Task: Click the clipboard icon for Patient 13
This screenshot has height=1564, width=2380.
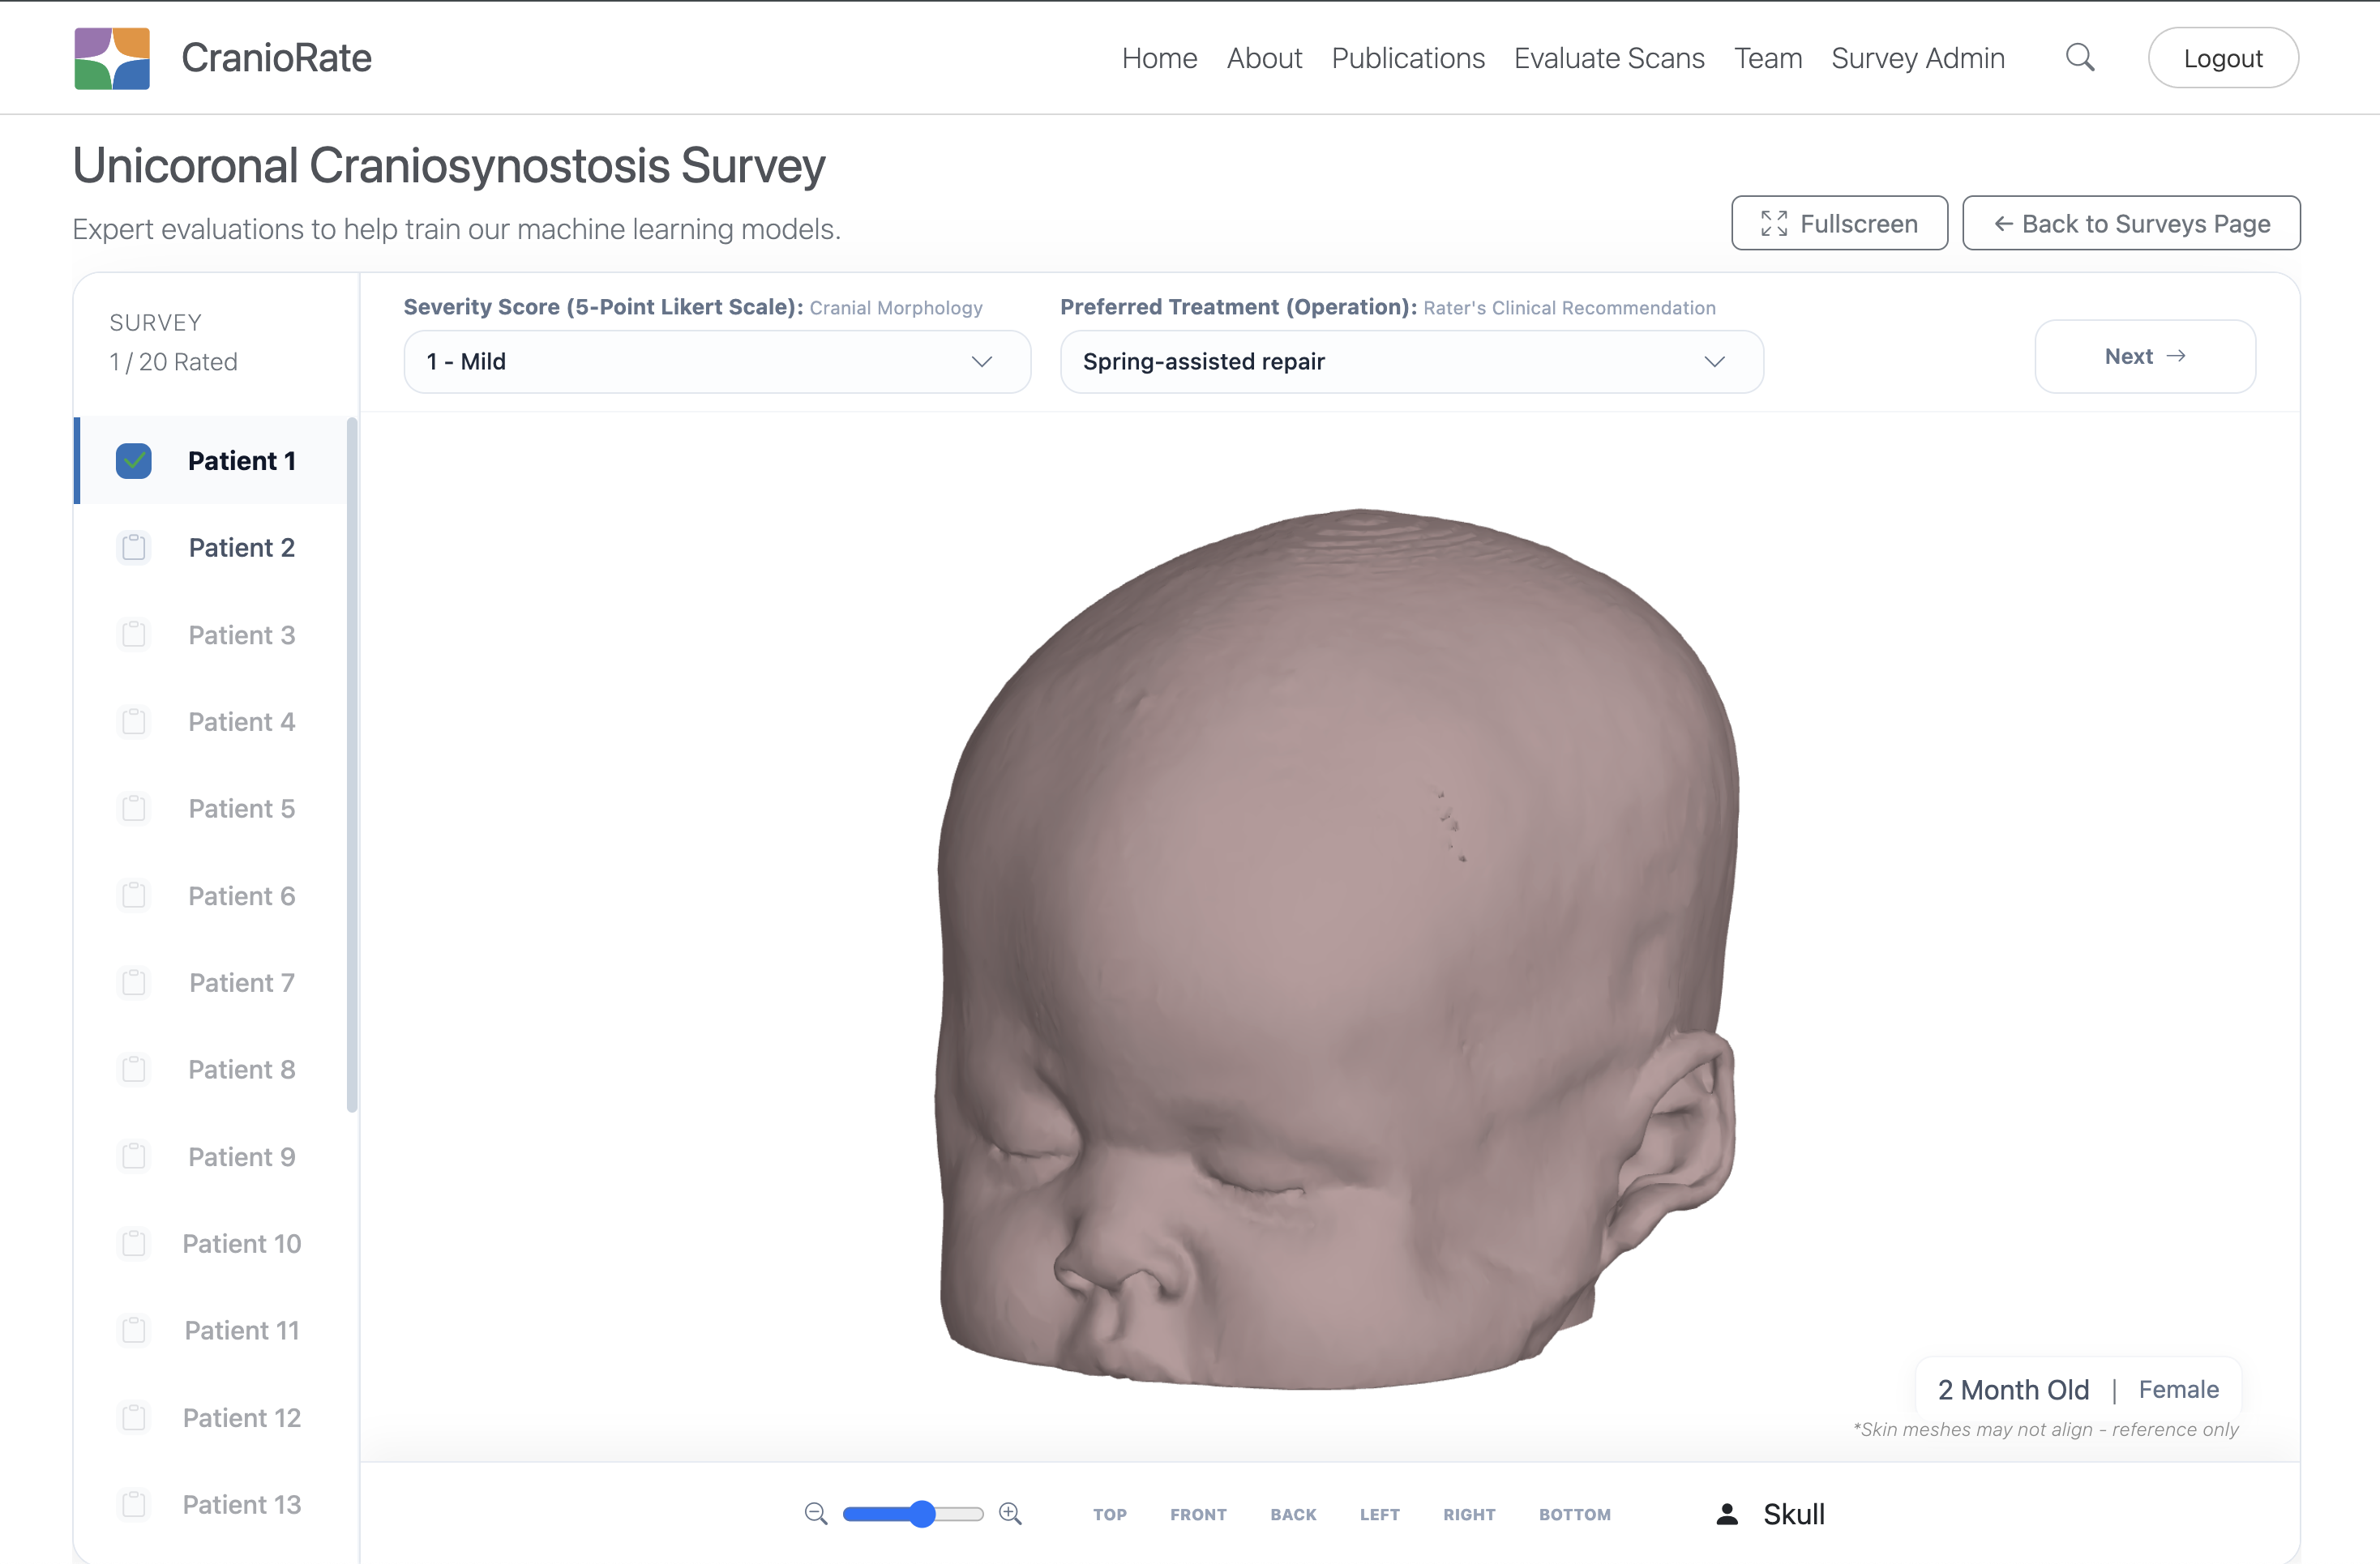Action: click(x=134, y=1504)
